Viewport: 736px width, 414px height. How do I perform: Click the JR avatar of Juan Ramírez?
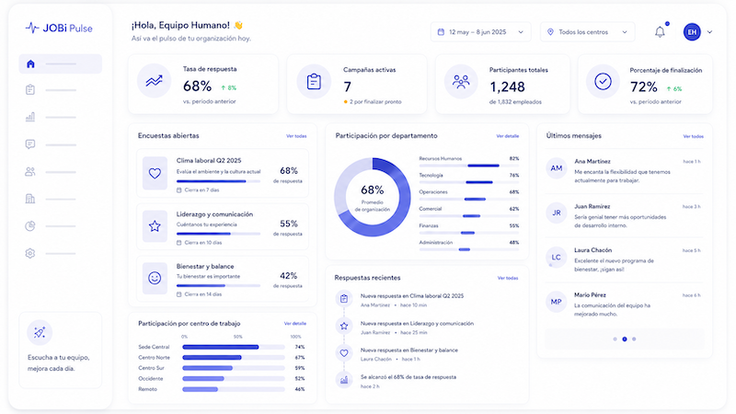point(557,213)
